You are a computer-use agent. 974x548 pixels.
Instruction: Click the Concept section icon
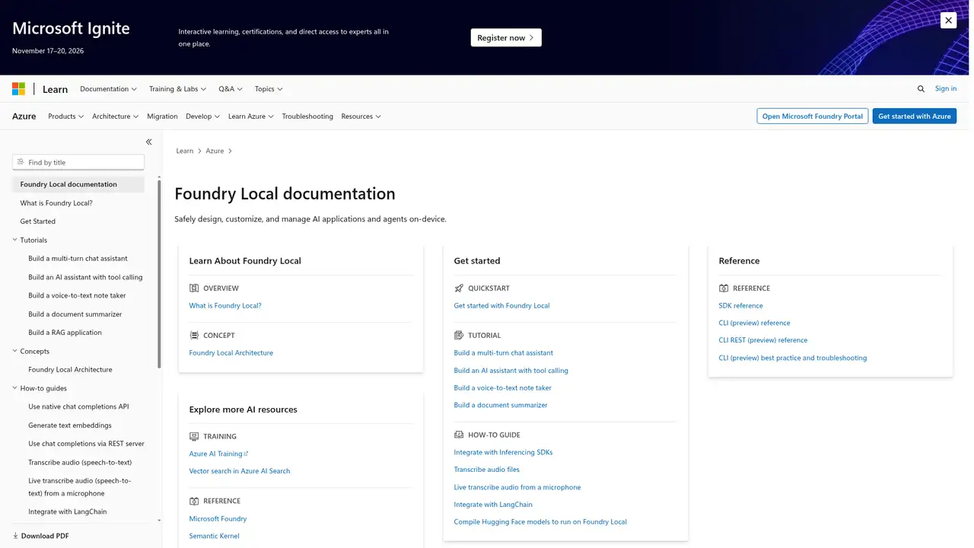tap(194, 336)
